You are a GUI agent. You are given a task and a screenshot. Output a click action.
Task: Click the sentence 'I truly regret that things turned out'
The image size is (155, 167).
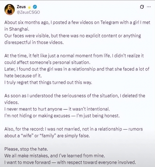(48, 82)
